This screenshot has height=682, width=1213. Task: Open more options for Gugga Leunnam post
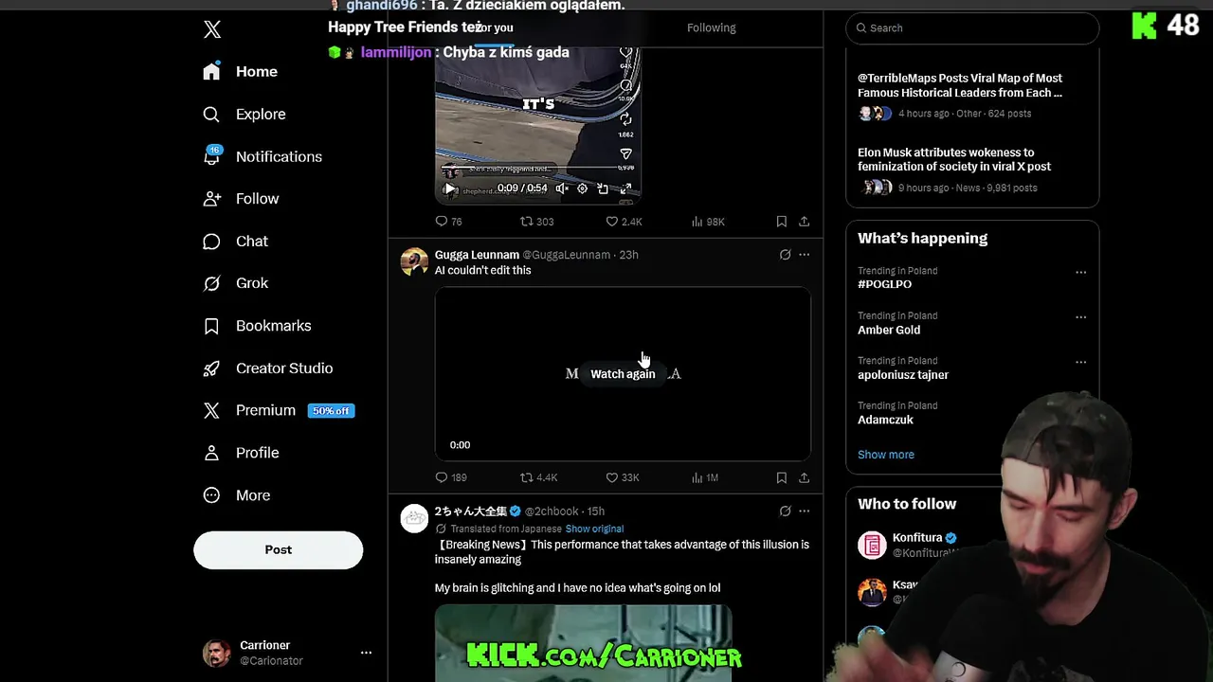[x=804, y=255]
